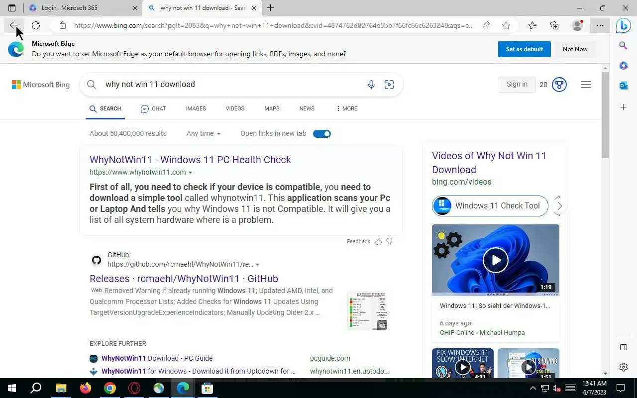Open GitHub result screenshot thumbnail
Image resolution: width=637 pixels, height=398 pixels.
click(x=367, y=310)
